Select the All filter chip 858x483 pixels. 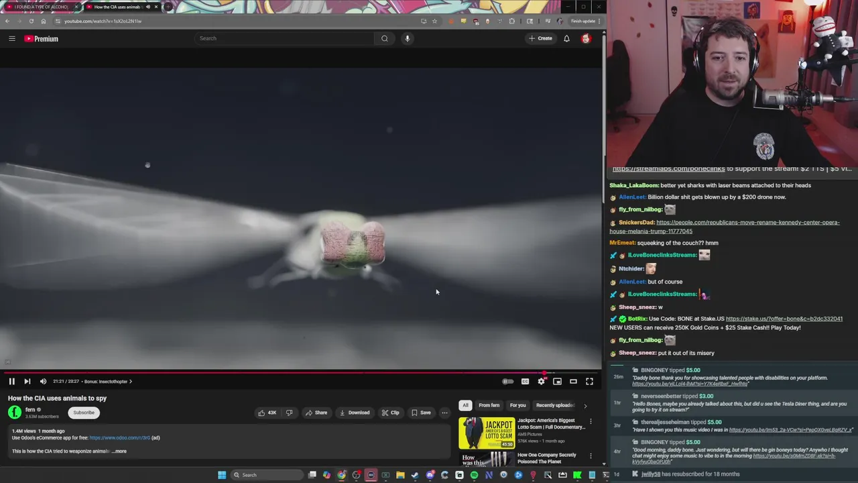click(x=465, y=405)
